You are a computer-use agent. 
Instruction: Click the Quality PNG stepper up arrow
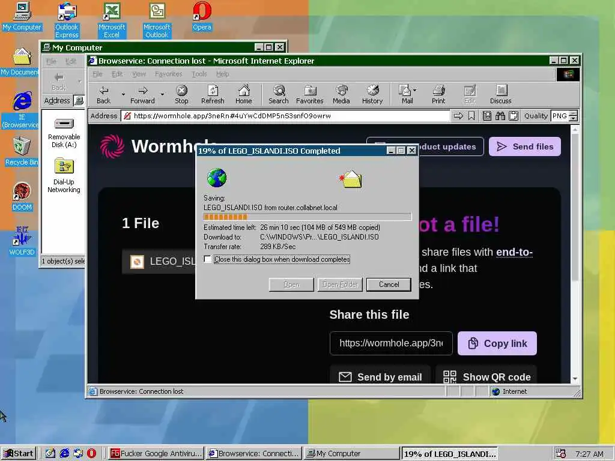pyautogui.click(x=573, y=113)
